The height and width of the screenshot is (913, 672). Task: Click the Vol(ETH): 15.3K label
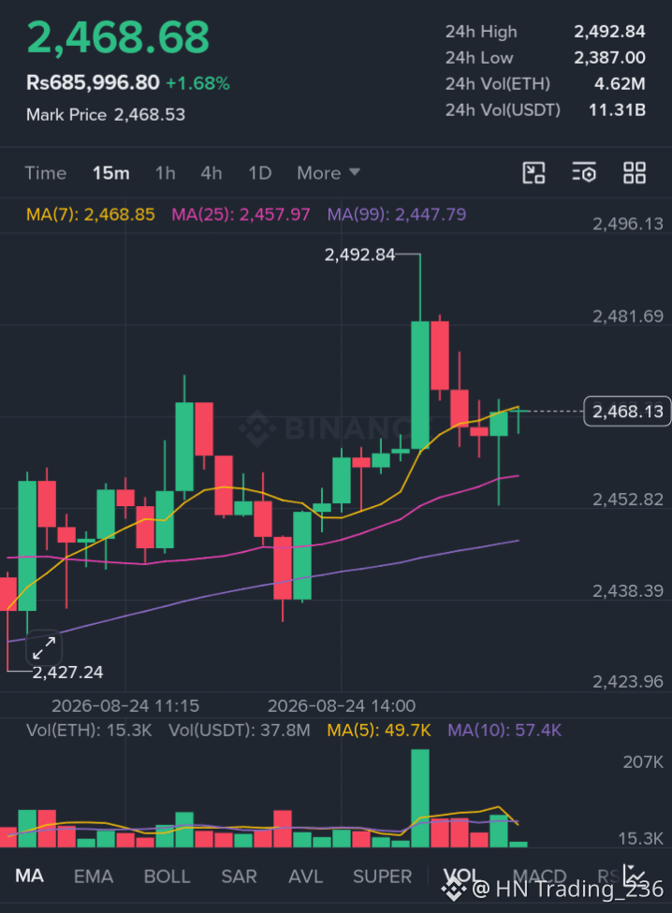tap(89, 731)
